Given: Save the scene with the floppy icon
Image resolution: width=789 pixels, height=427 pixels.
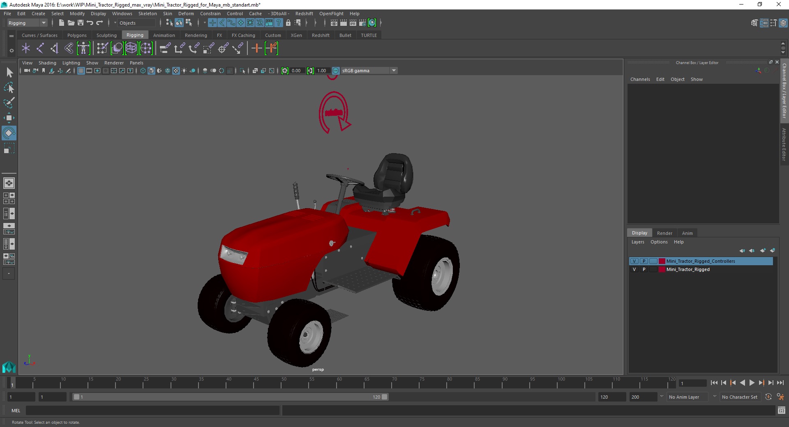Looking at the screenshot, I should 81,23.
